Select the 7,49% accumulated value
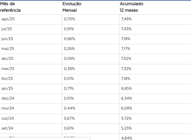 point(126,19)
